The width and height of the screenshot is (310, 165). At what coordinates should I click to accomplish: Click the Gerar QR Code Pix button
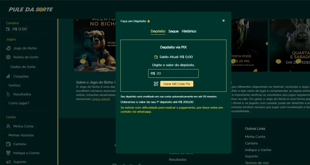[177, 84]
